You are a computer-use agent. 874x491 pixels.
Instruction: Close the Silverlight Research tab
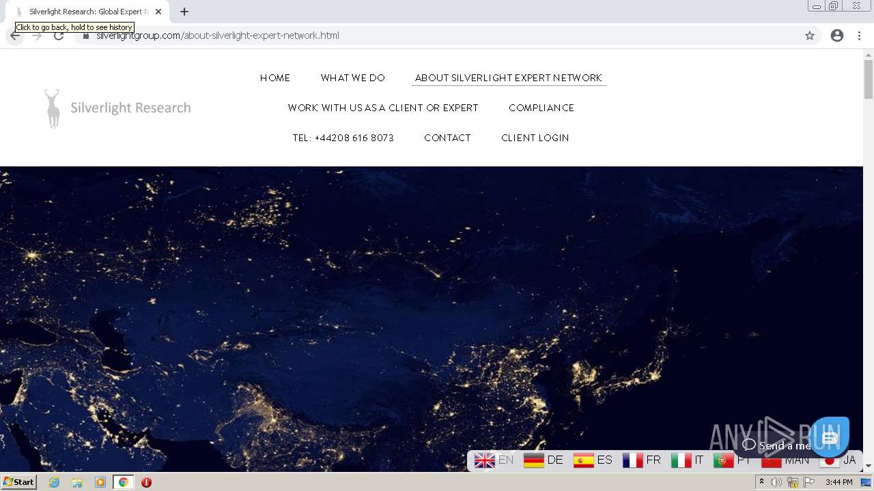point(158,12)
